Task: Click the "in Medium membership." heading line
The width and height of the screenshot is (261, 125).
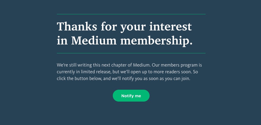Action: pos(125,40)
